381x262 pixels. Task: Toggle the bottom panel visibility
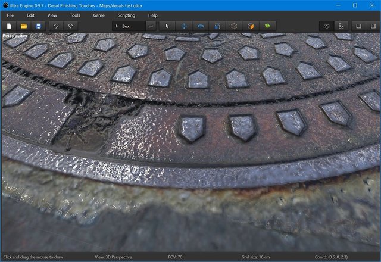click(x=358, y=26)
